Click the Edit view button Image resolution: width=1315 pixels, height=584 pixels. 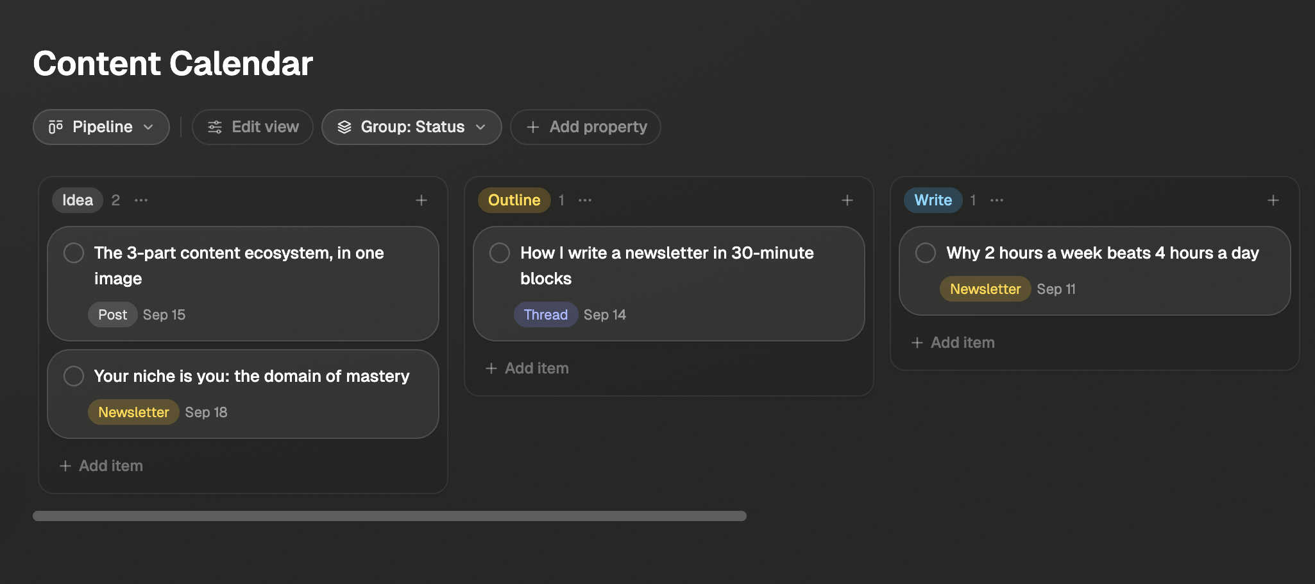pyautogui.click(x=253, y=127)
